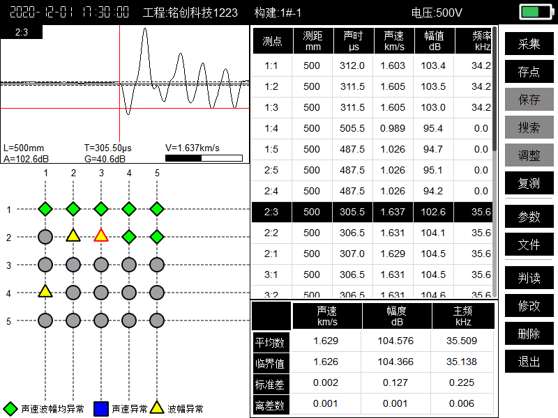Select highlighted measurement row 2:3
The width and height of the screenshot is (558, 418).
pyautogui.click(x=372, y=212)
